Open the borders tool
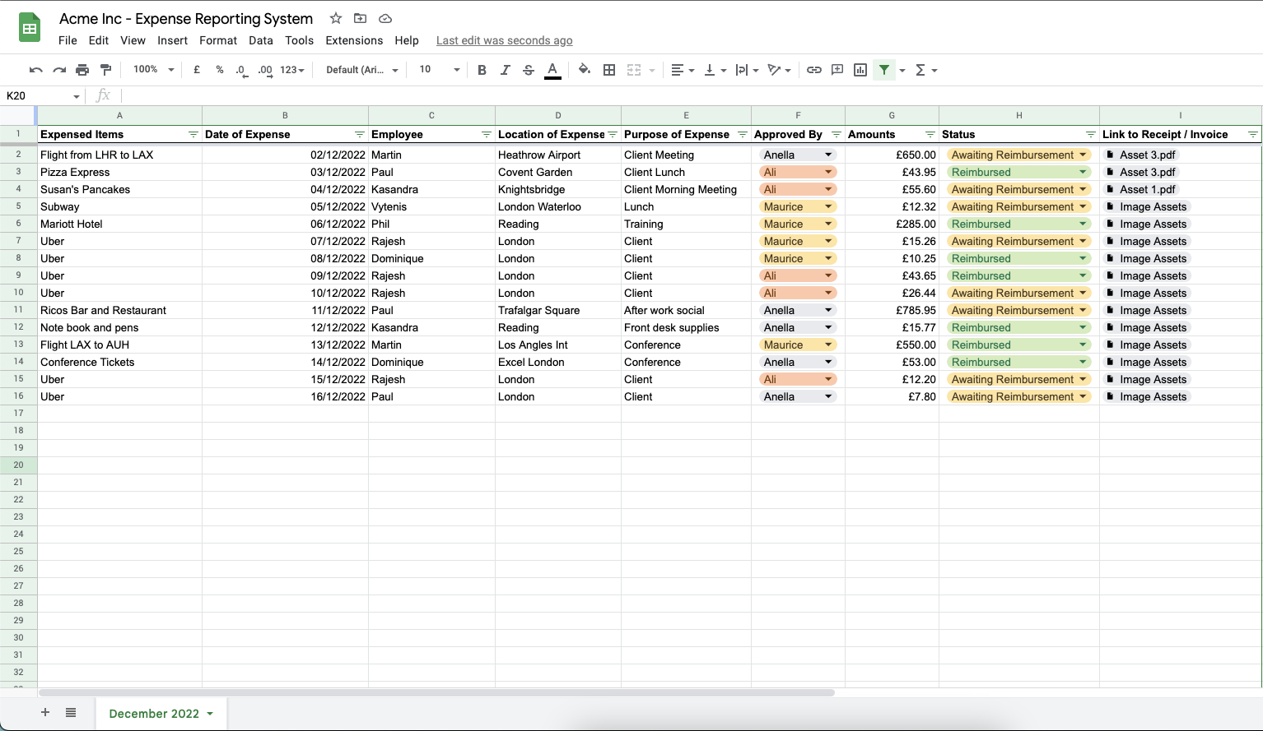1263x731 pixels. (609, 70)
